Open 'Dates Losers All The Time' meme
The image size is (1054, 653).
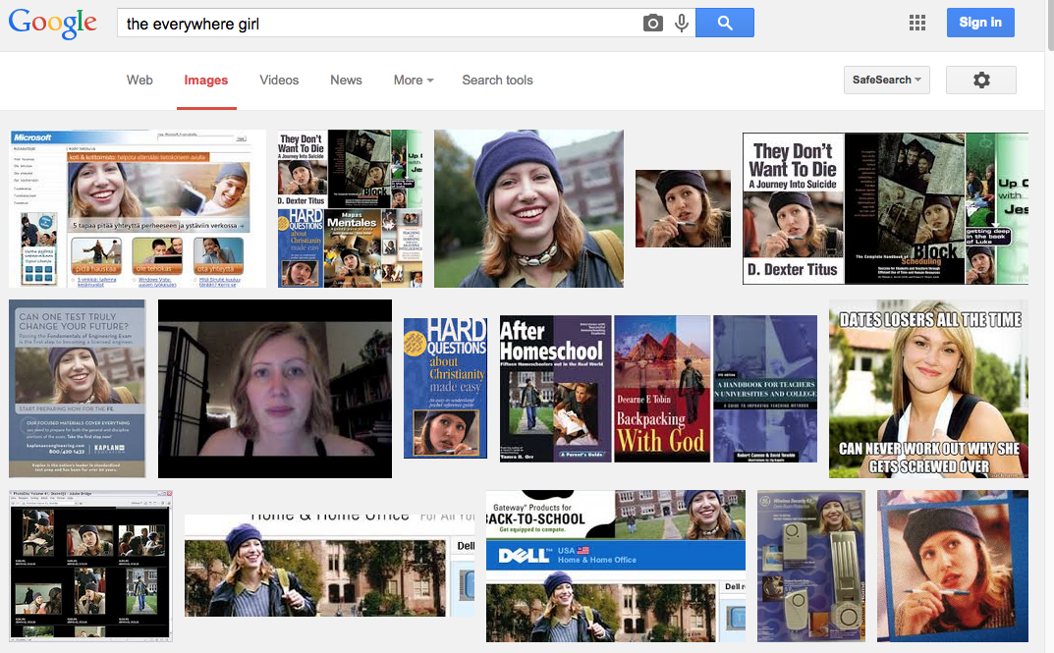[x=929, y=389]
